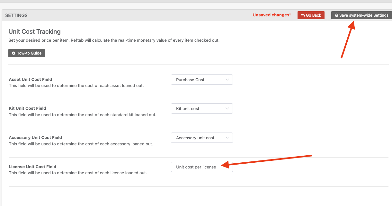Image resolution: width=392 pixels, height=206 pixels.
Task: Click the chevron on the Kit unit cost dropdown
Action: pos(227,108)
